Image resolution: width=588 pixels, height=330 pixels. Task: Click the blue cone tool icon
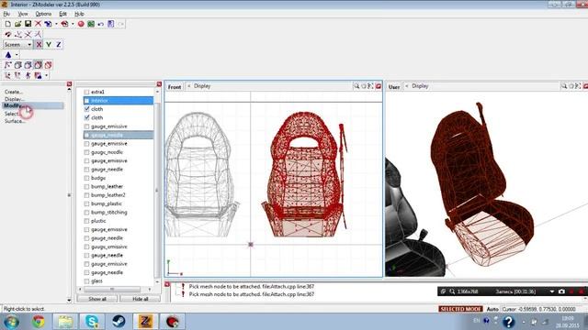8,55
